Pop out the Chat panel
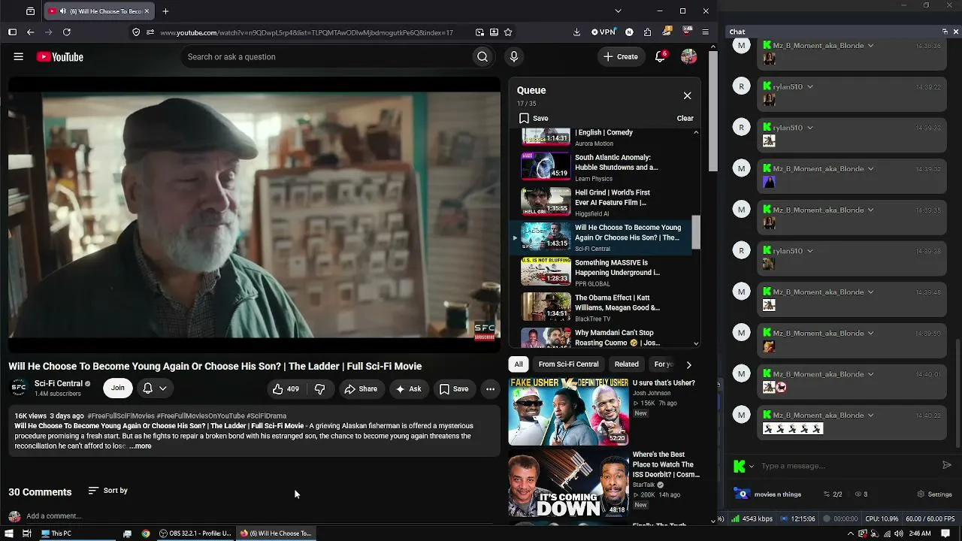The height and width of the screenshot is (541, 962). [945, 32]
